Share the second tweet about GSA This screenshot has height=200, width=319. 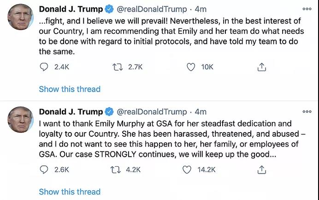[x=261, y=170]
